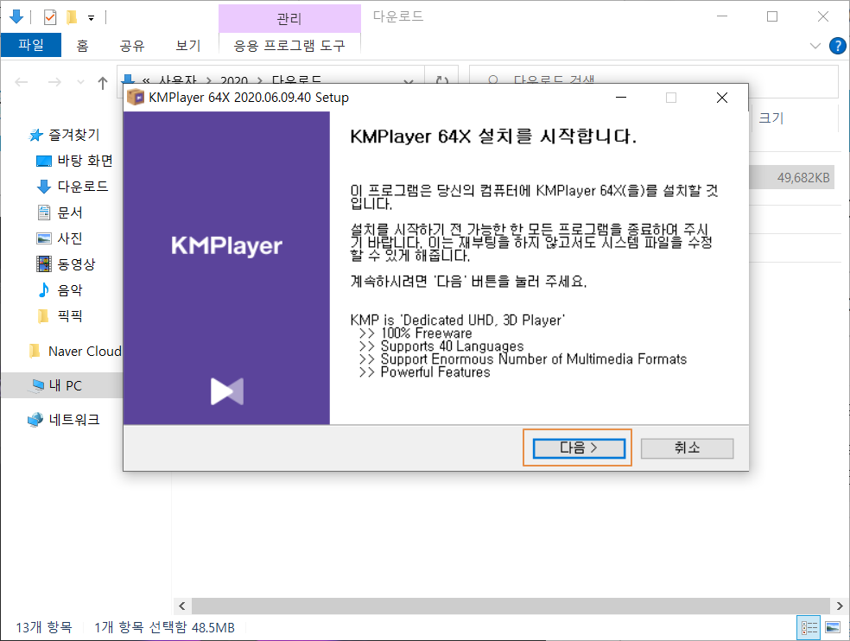The image size is (850, 641).
Task: Switch to details view icon in status bar
Action: point(809,628)
